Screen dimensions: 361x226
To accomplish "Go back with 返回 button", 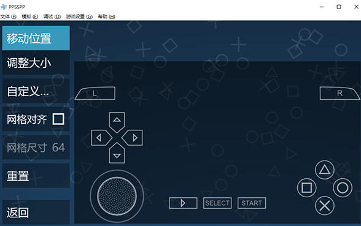I will [x=36, y=212].
